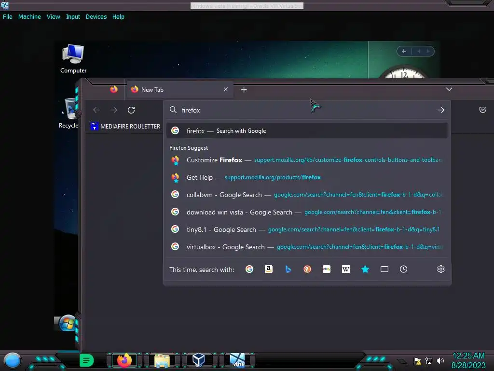Open the Help menu
494x371 pixels.
(x=118, y=17)
